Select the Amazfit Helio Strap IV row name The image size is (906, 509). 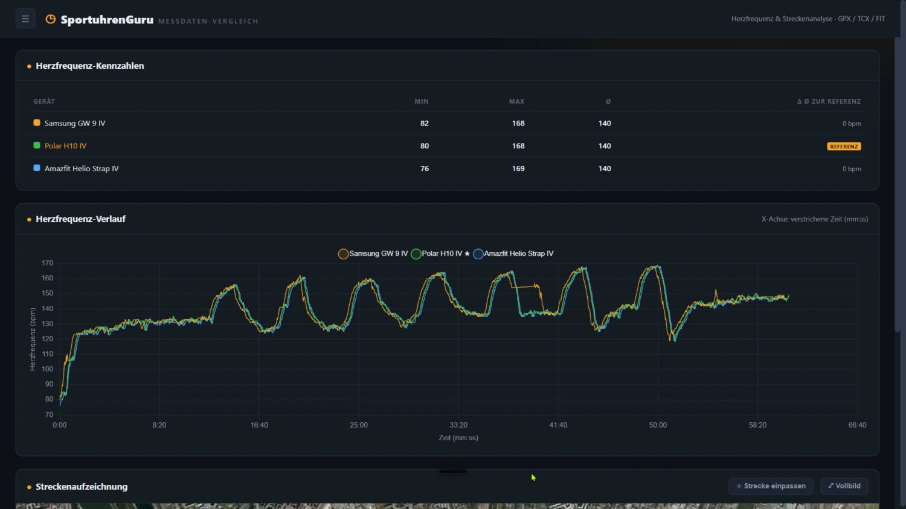pos(82,168)
